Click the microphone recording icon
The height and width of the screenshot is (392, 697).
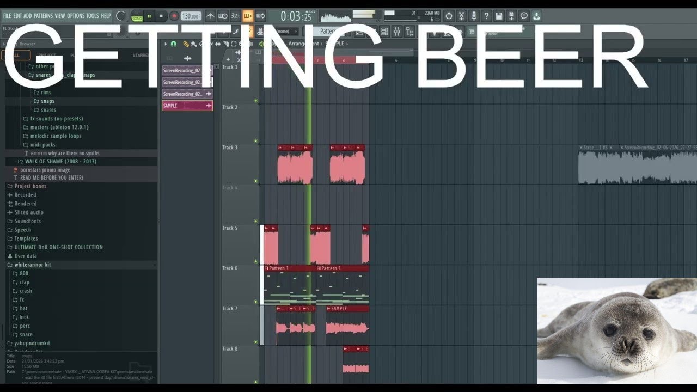click(474, 16)
